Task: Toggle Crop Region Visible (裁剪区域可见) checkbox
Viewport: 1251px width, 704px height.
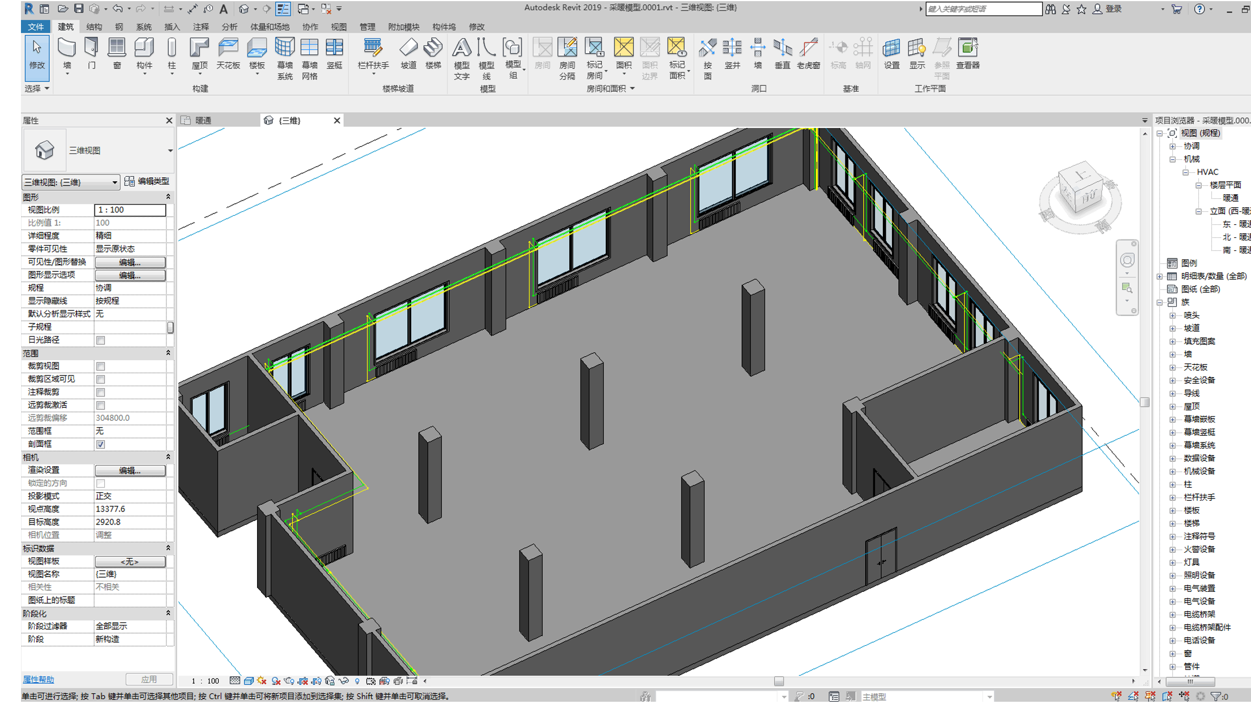Action: pos(100,379)
